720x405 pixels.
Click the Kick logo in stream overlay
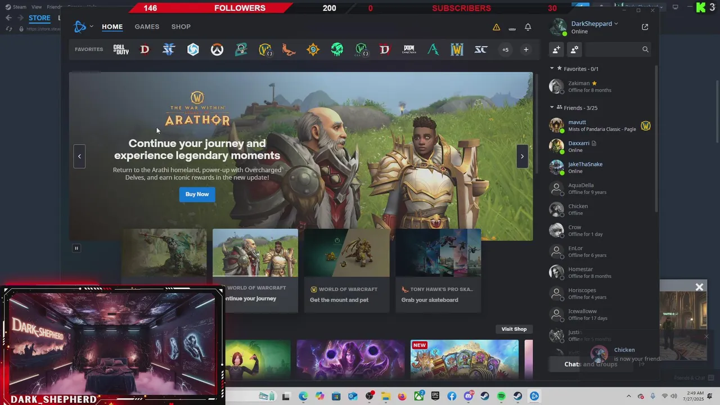[701, 7]
